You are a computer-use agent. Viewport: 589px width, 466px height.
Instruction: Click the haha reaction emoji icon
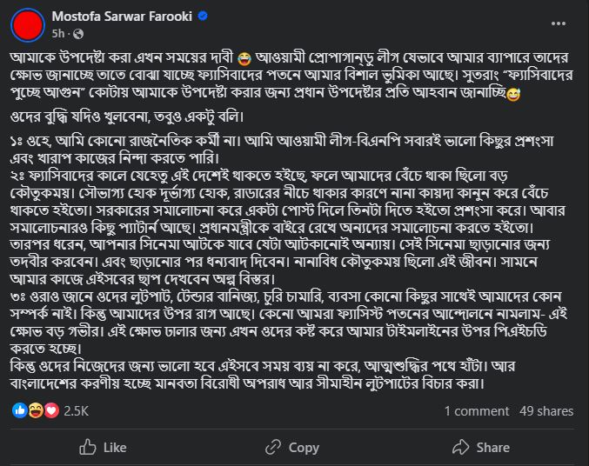[36, 409]
